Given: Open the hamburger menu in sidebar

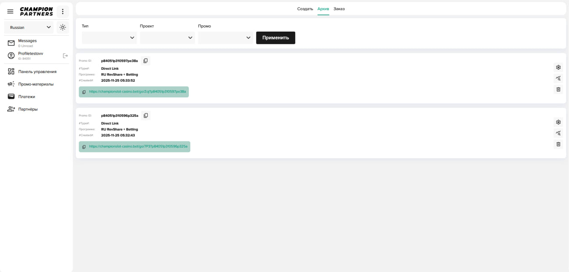Looking at the screenshot, I should pyautogui.click(x=10, y=12).
